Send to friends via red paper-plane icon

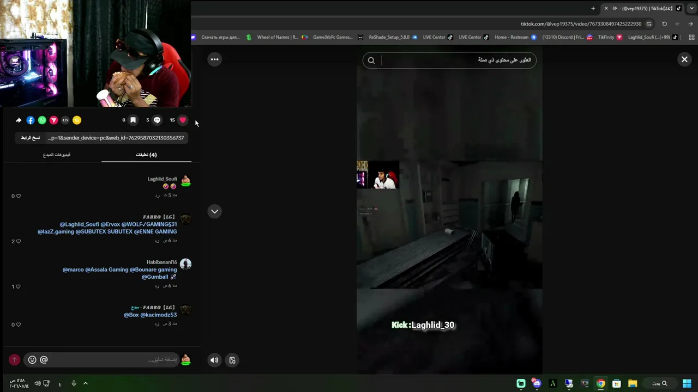click(53, 120)
